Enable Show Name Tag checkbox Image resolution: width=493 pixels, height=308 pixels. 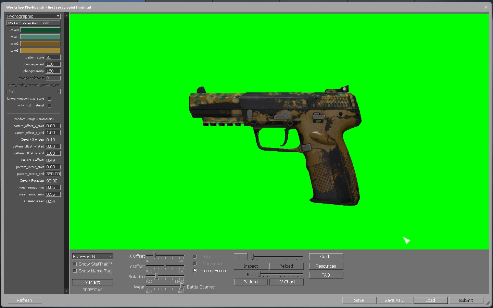[x=75, y=271]
